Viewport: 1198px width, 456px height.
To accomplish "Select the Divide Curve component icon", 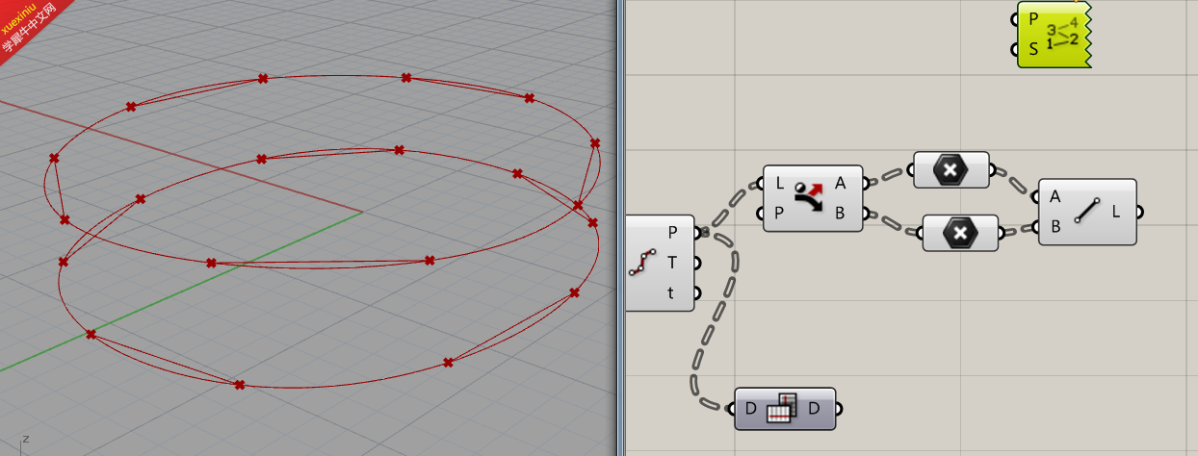I will click(x=642, y=262).
